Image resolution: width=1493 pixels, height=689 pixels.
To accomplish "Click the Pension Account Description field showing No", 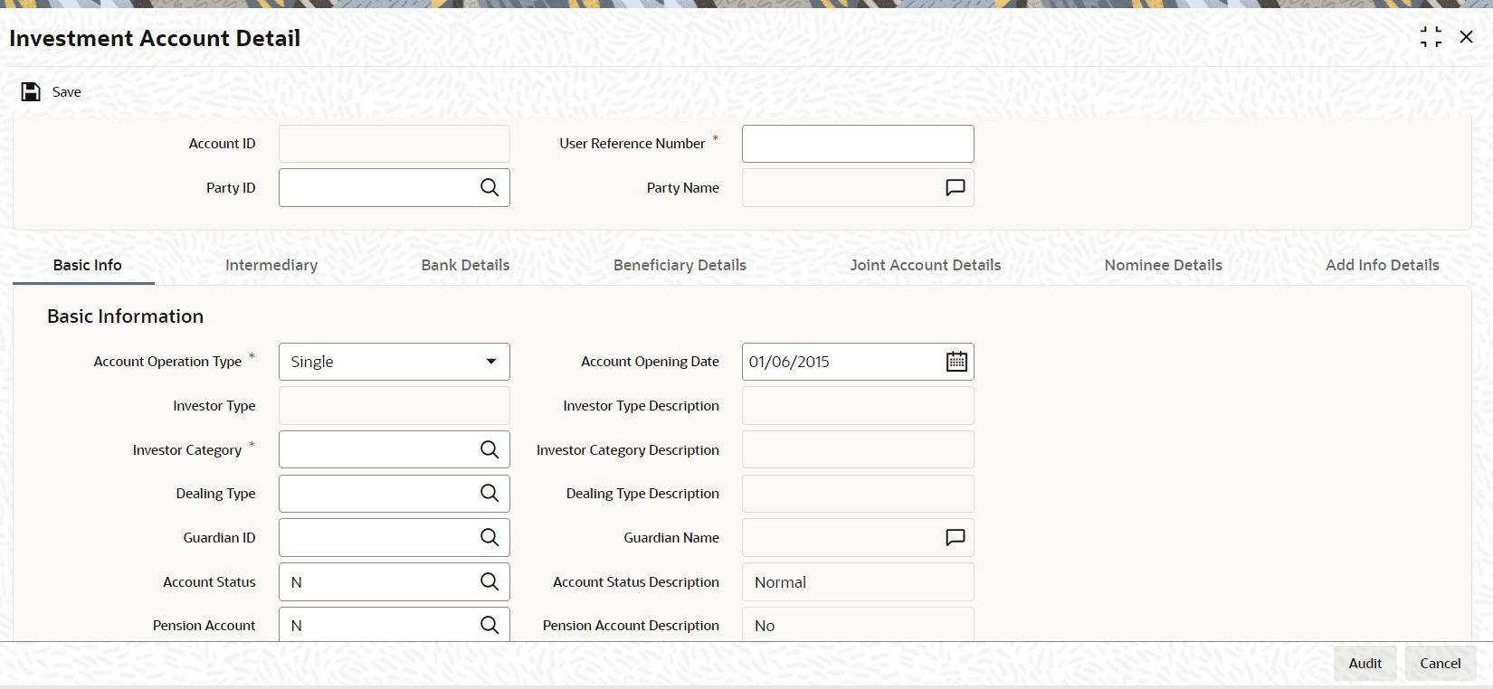I will [858, 625].
